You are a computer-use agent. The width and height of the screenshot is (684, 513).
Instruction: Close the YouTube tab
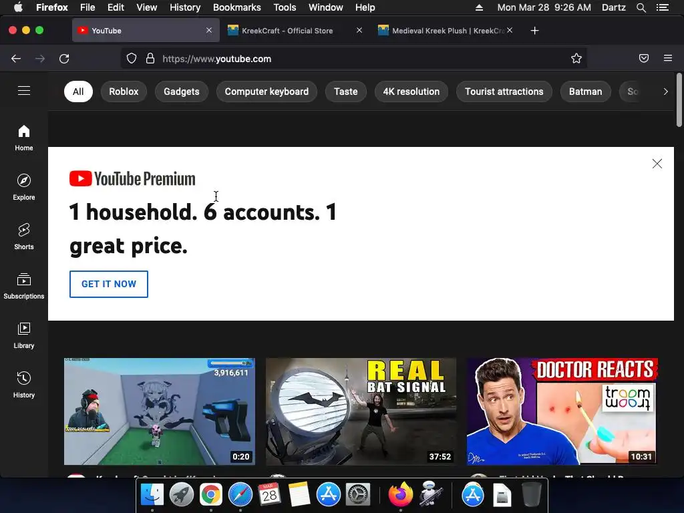coord(209,31)
